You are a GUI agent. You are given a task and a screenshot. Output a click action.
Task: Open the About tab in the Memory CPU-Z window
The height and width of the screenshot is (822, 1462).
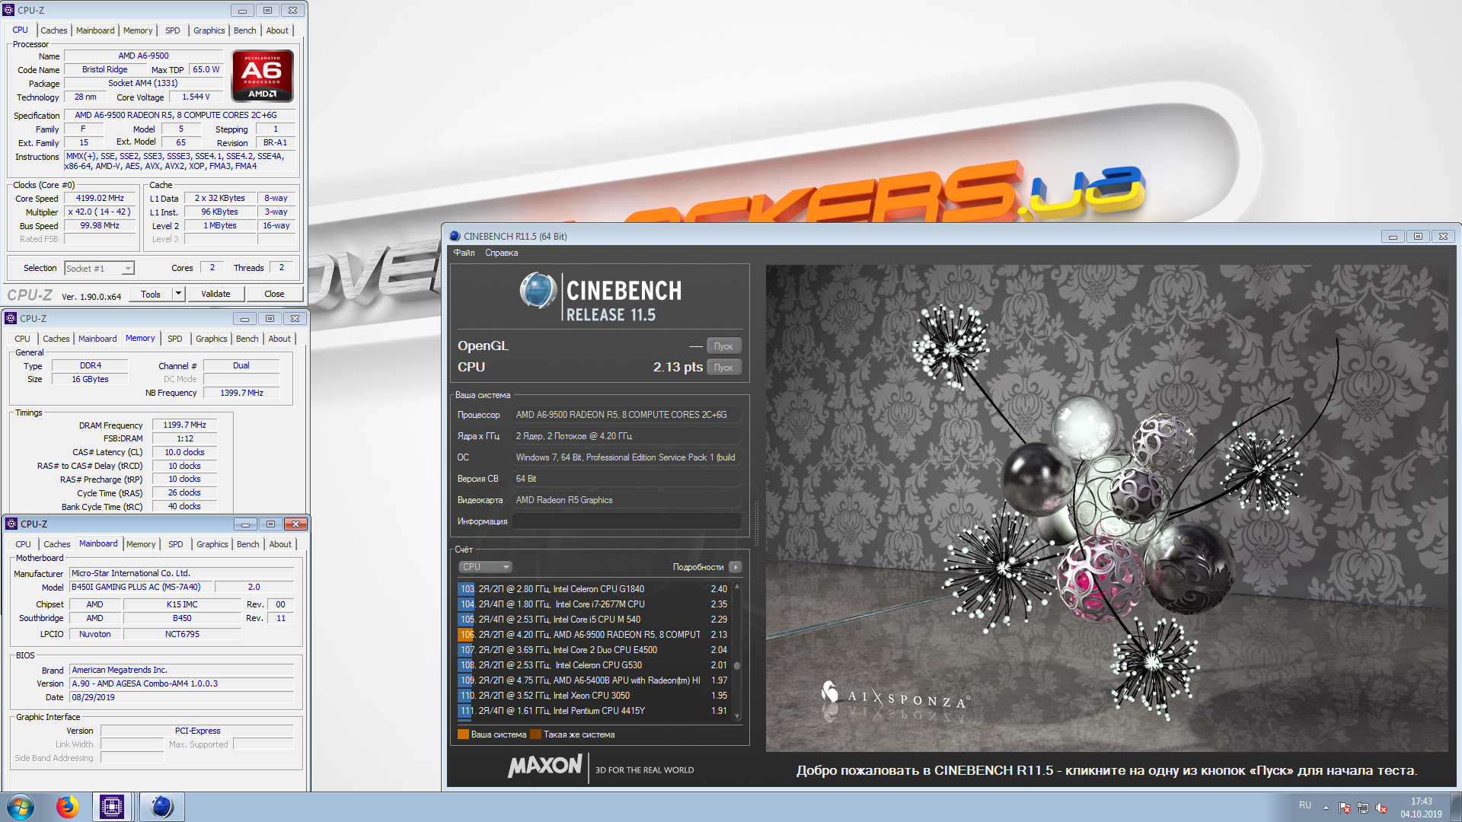279,339
